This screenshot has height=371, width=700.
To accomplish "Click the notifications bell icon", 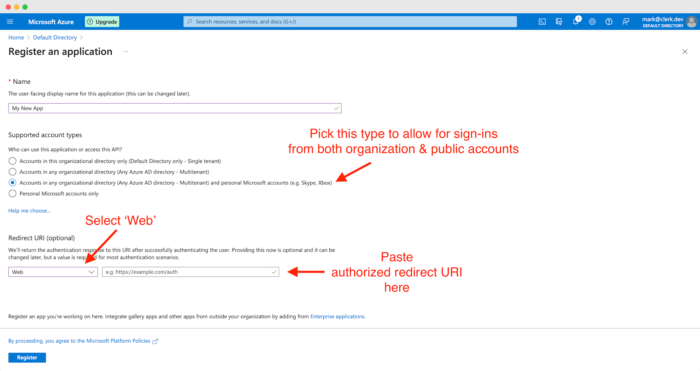I will tap(575, 21).
